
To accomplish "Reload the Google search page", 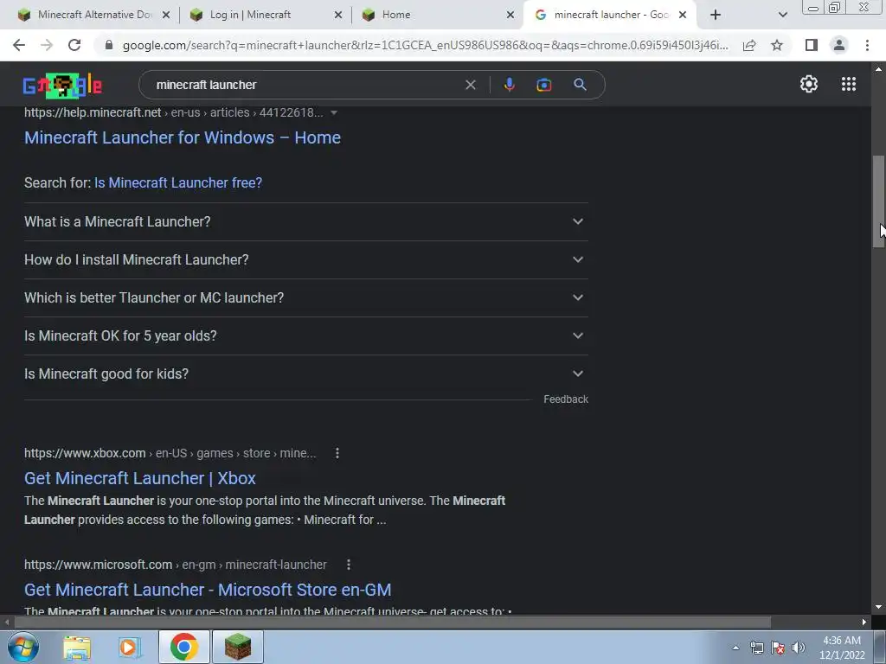I will click(74, 45).
